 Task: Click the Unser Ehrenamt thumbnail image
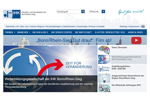tap(104, 50)
